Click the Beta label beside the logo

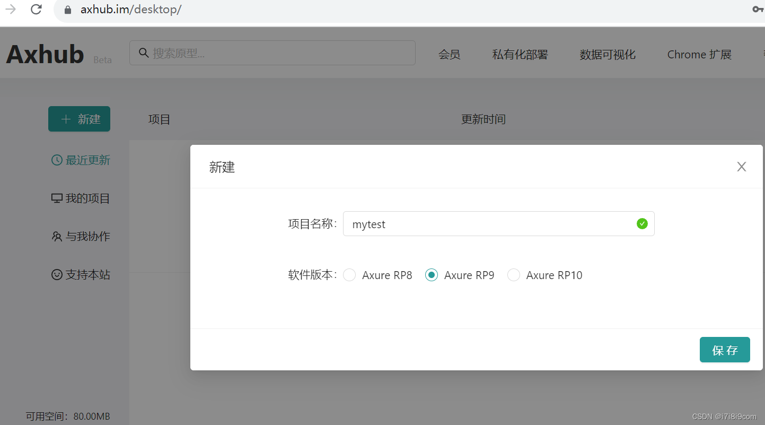(102, 60)
